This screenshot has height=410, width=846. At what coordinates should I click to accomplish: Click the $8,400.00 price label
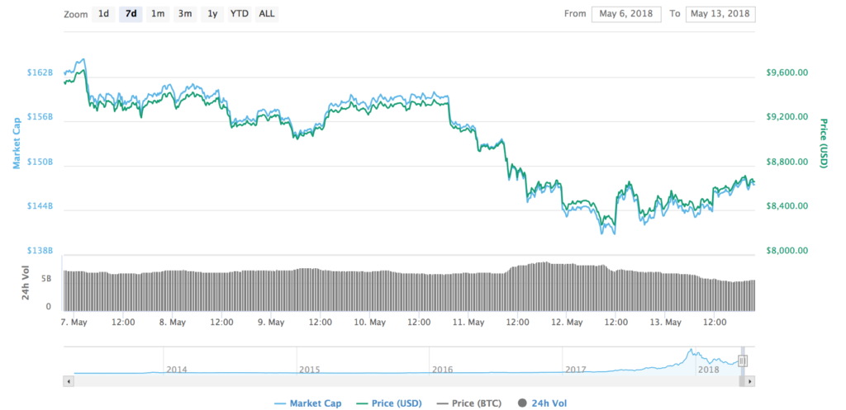(x=787, y=206)
